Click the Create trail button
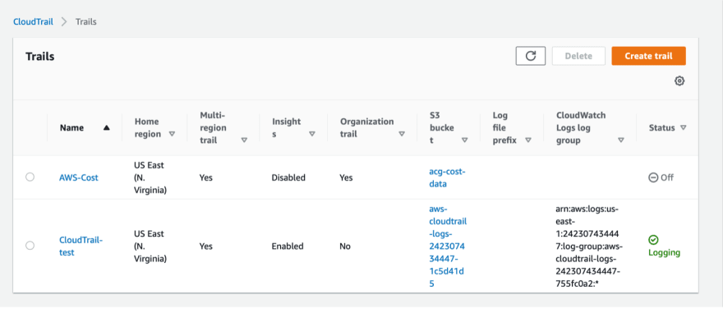Screen dimensions: 723x309 click(x=649, y=56)
